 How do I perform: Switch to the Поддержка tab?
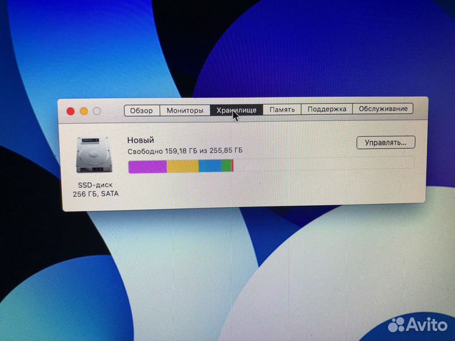click(327, 109)
